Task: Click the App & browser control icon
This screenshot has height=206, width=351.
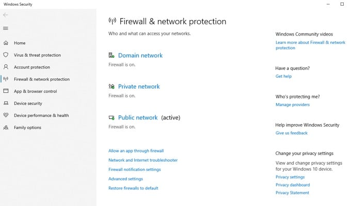Action: coord(6,91)
